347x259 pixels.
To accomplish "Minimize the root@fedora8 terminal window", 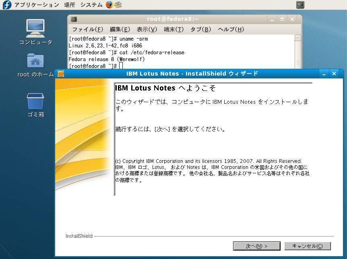I will (x=272, y=19).
